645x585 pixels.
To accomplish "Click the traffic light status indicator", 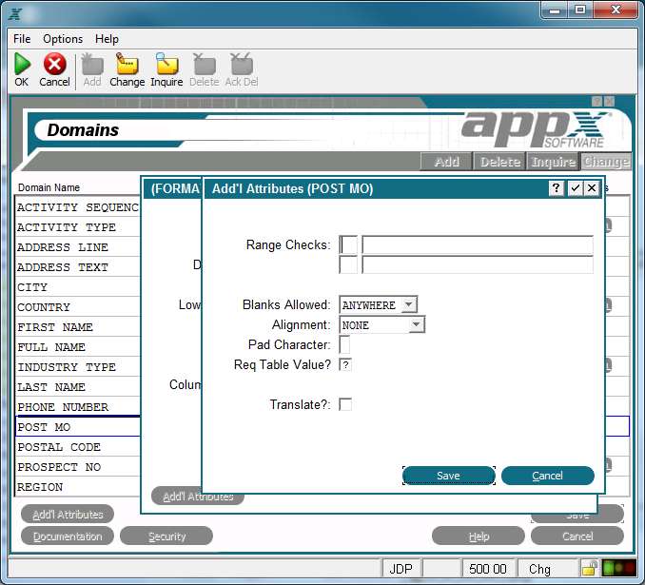I will click(619, 569).
